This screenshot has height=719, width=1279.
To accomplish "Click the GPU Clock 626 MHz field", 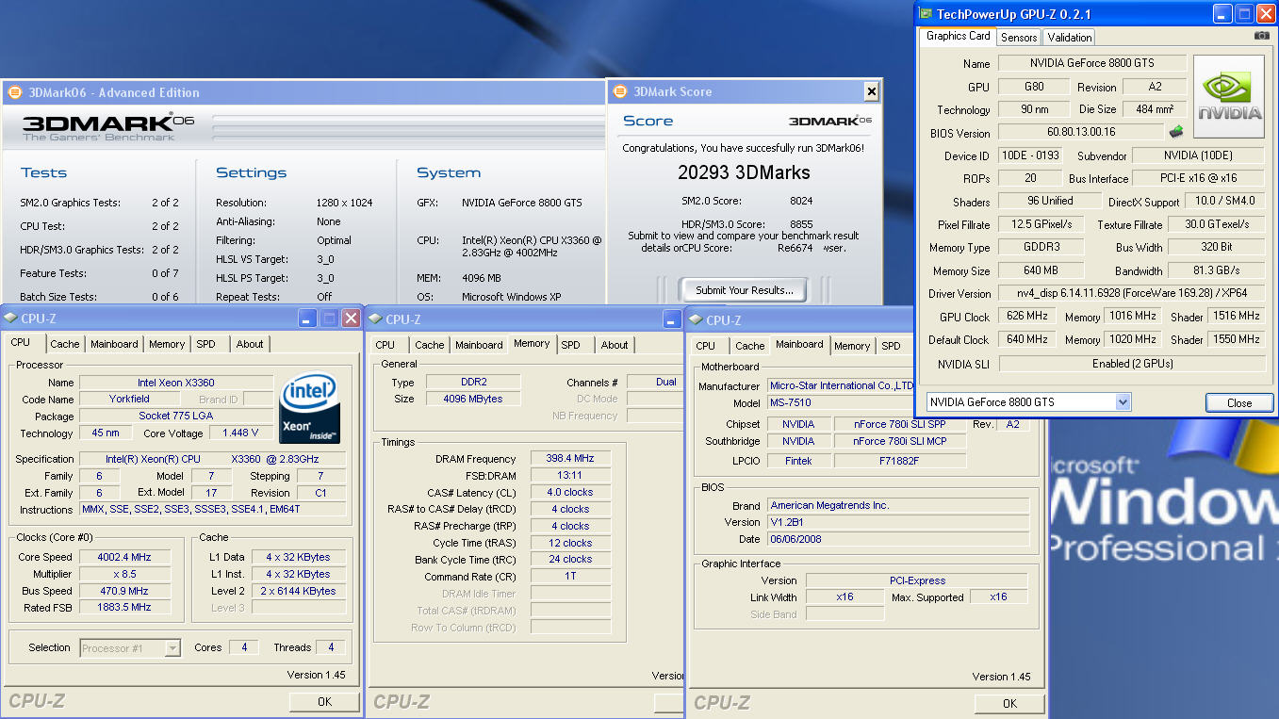I will click(1026, 317).
